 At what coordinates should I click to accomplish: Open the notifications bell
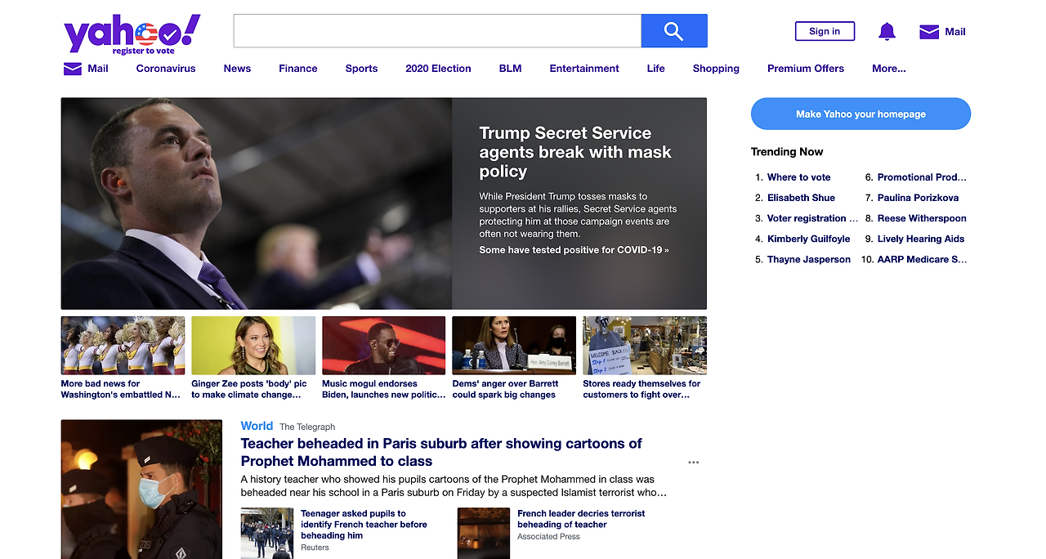click(x=887, y=32)
